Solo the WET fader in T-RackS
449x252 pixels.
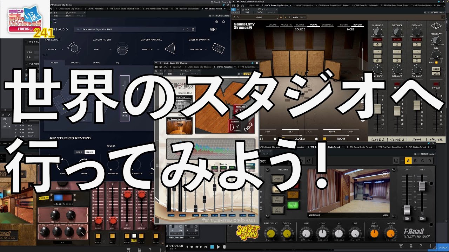click(422, 218)
